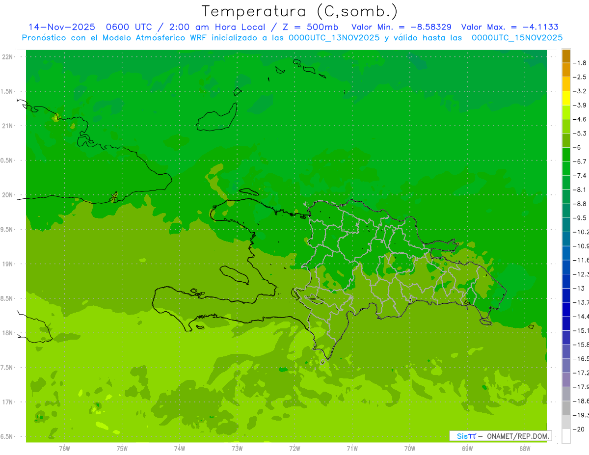Click the 71W longitude axis label
Image resolution: width=589 pixels, height=455 pixels.
tap(352, 449)
